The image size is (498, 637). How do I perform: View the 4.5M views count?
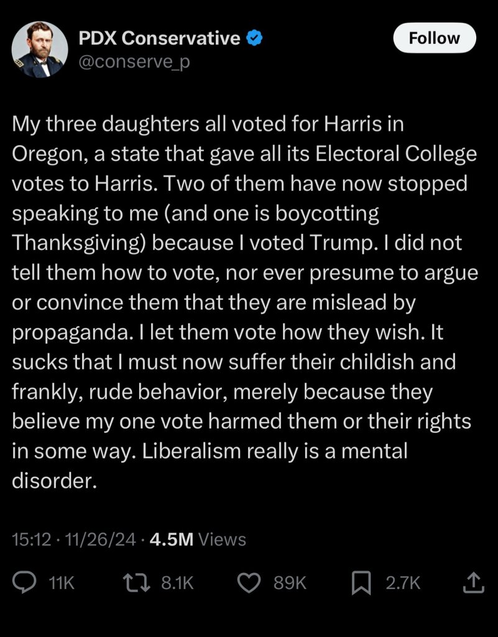pos(172,539)
